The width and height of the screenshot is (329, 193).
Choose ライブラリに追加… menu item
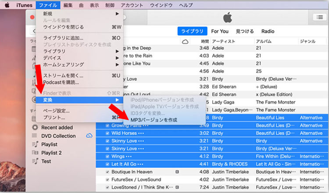(79, 38)
